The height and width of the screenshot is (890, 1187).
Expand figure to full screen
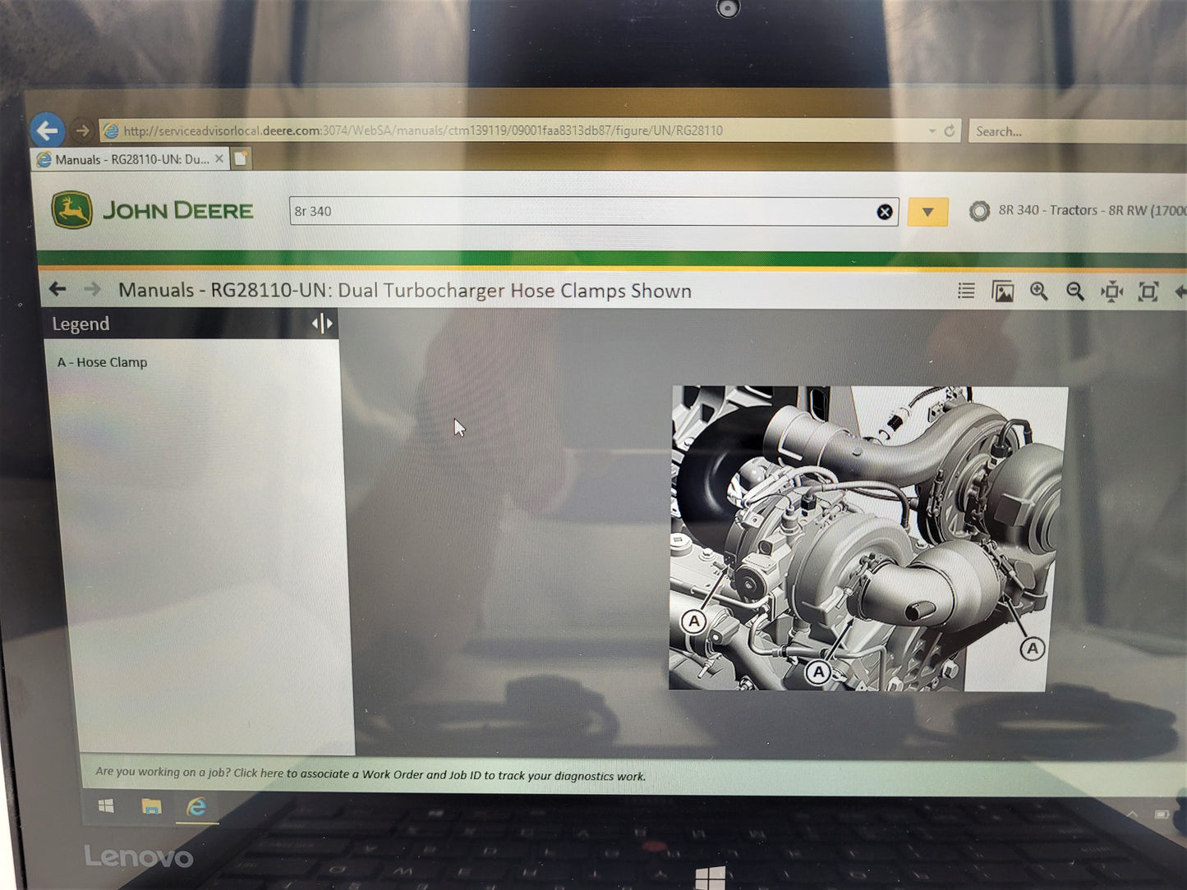tap(1148, 291)
